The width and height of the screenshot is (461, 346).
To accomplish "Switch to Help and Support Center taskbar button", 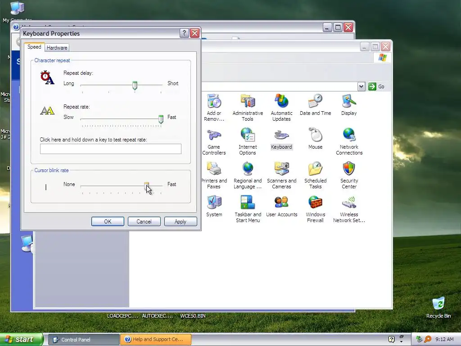I will pos(156,340).
